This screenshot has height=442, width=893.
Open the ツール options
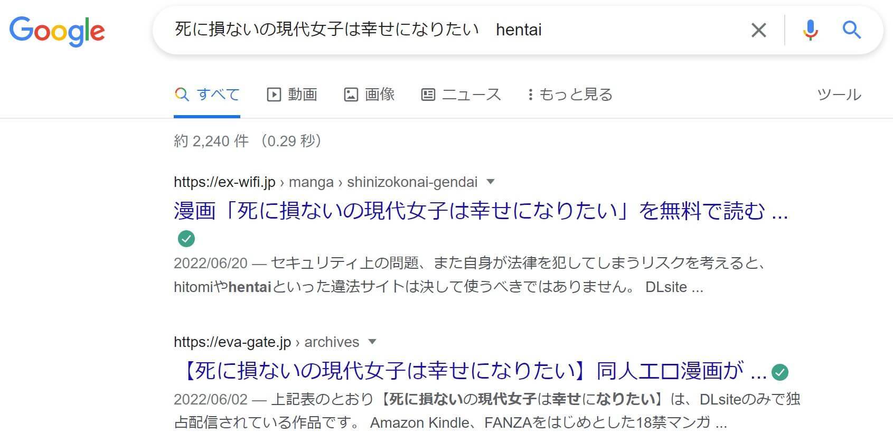click(839, 95)
